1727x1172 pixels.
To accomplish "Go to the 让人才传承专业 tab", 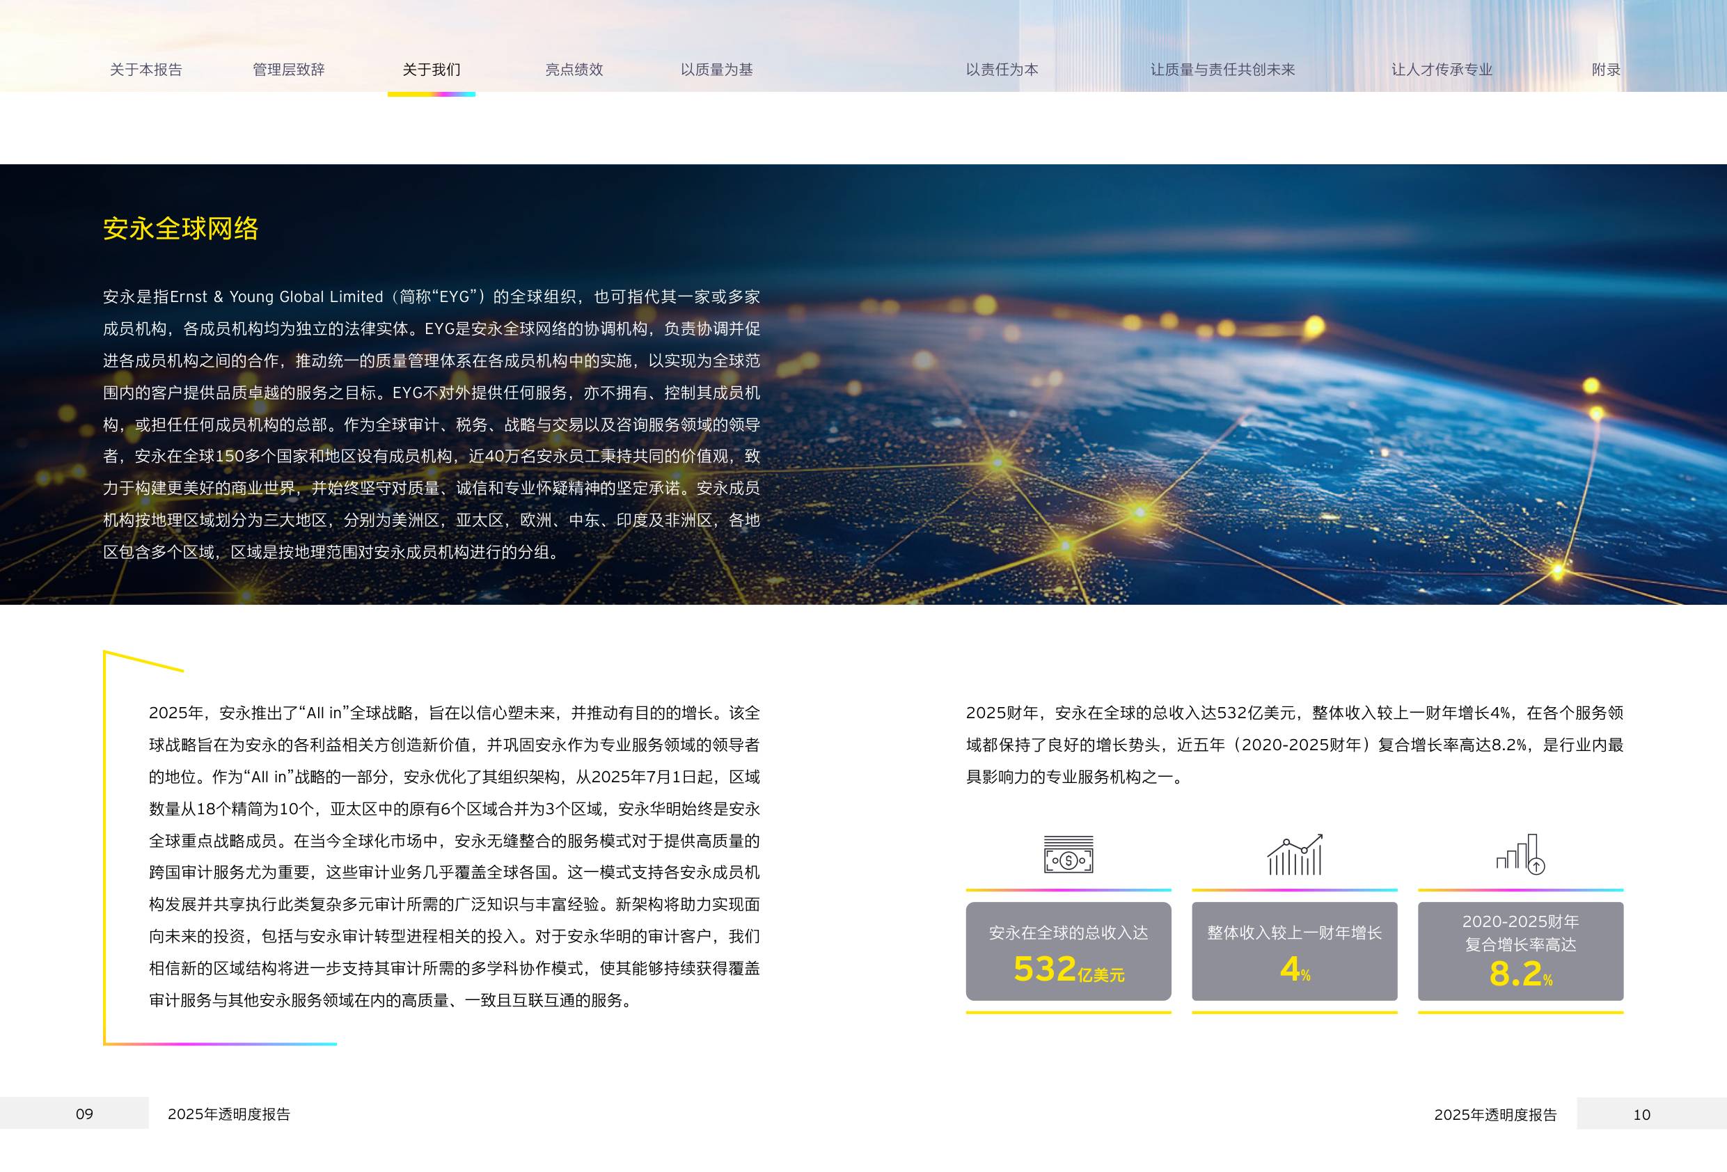I will click(1442, 70).
